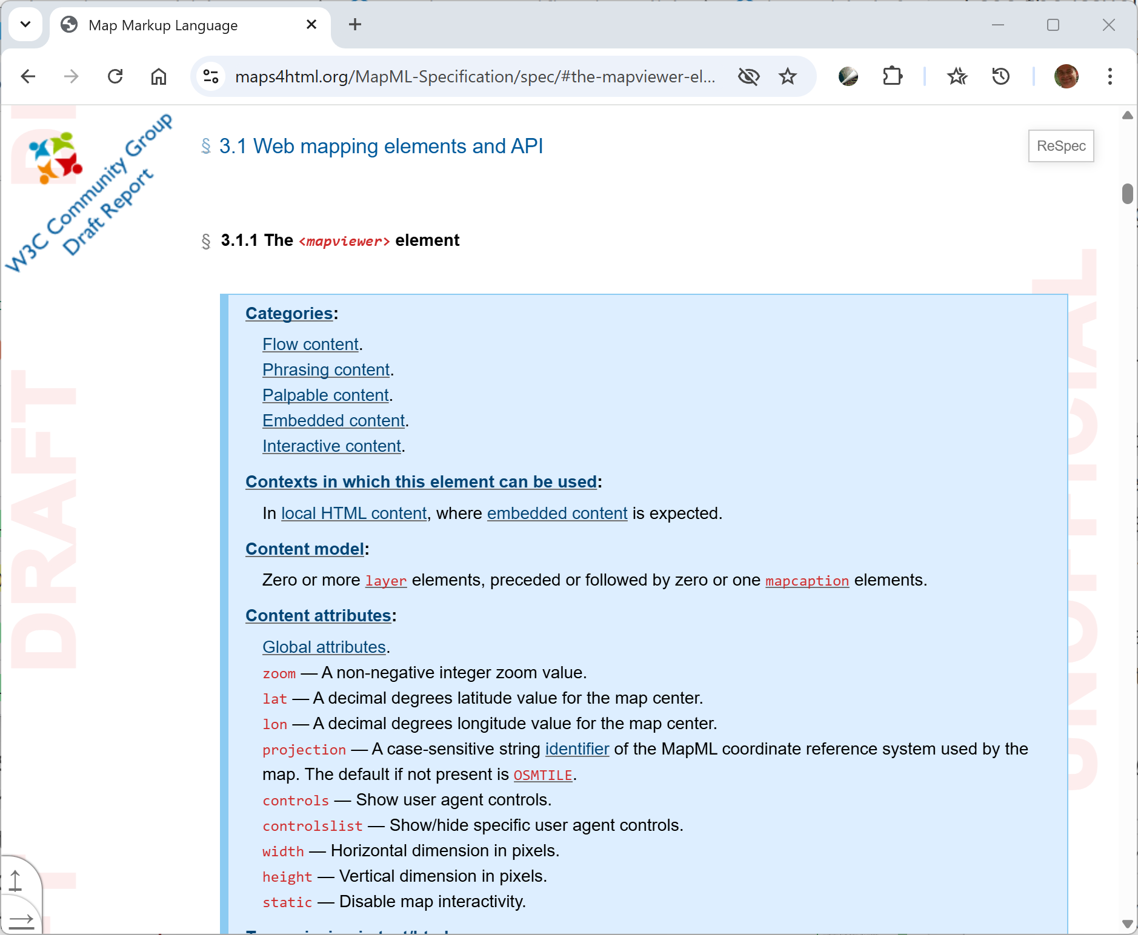Image resolution: width=1138 pixels, height=935 pixels.
Task: Open site information via the tune icon
Action: 210,76
